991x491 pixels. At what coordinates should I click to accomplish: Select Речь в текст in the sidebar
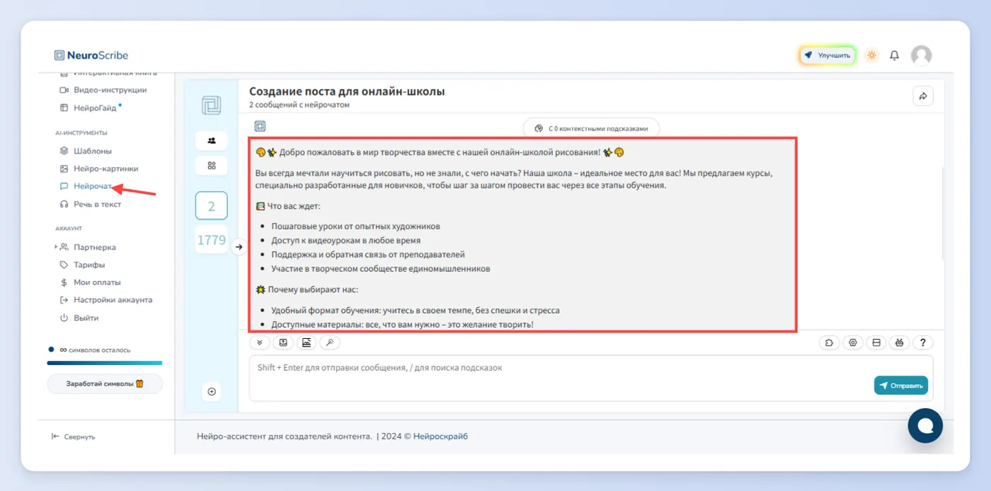[x=97, y=204]
